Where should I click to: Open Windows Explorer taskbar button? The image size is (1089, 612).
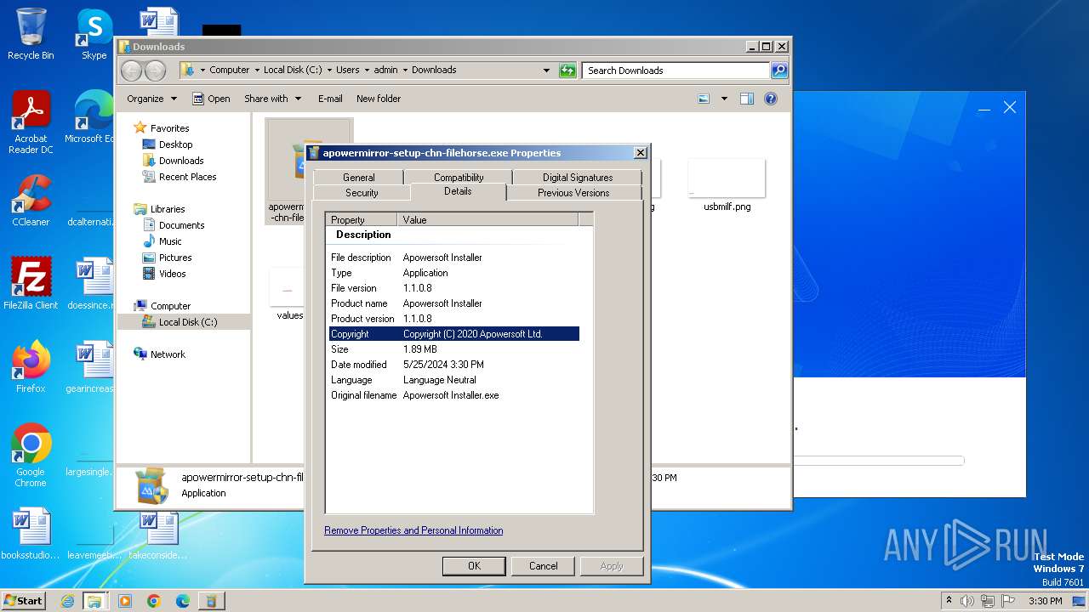pyautogui.click(x=94, y=601)
